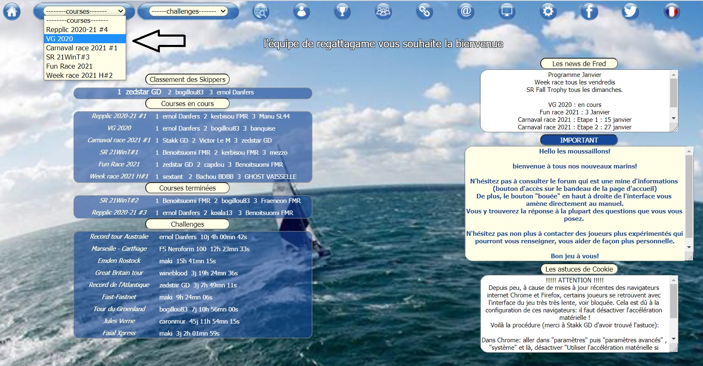
Task: Select Fun Race 2021 in courses list
Action: 85,66
